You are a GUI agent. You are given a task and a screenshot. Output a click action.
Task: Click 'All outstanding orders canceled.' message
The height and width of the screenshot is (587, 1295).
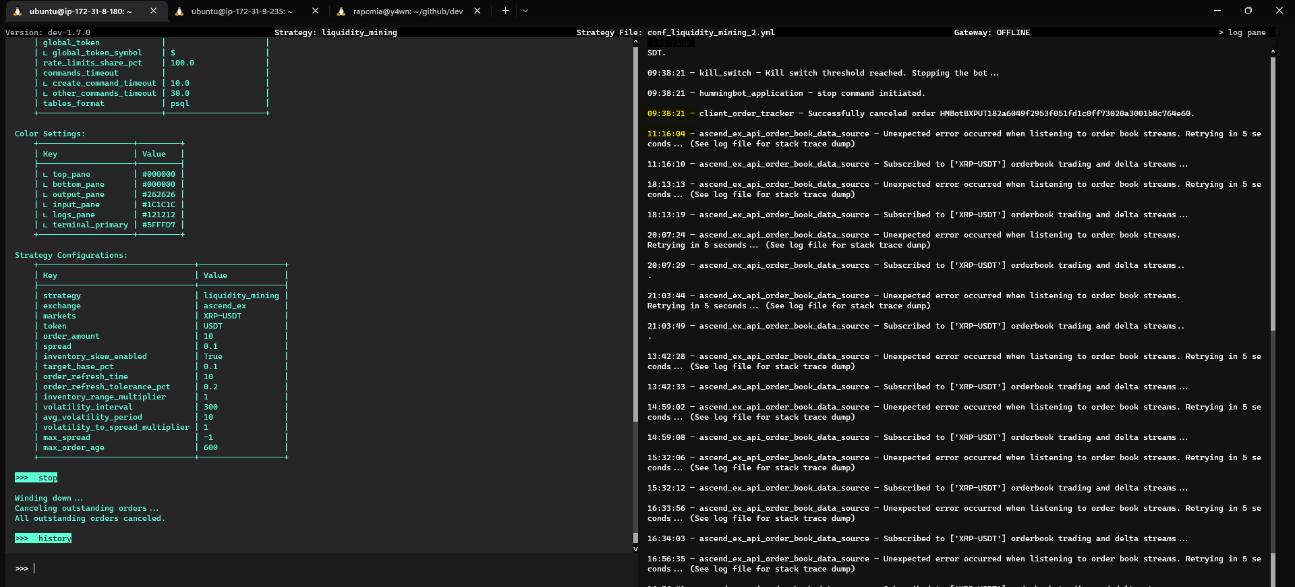point(90,518)
